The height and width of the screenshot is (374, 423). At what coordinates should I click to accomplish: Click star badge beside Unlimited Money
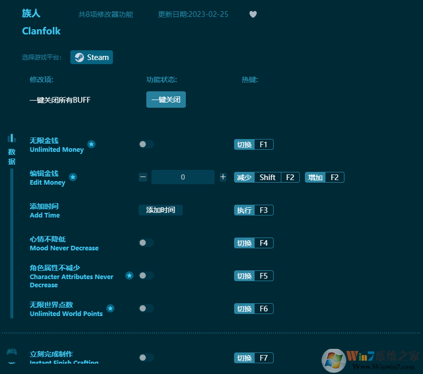[91, 144]
